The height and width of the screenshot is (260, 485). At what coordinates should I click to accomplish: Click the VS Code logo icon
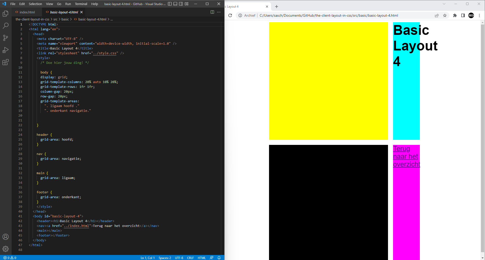pyautogui.click(x=4, y=4)
